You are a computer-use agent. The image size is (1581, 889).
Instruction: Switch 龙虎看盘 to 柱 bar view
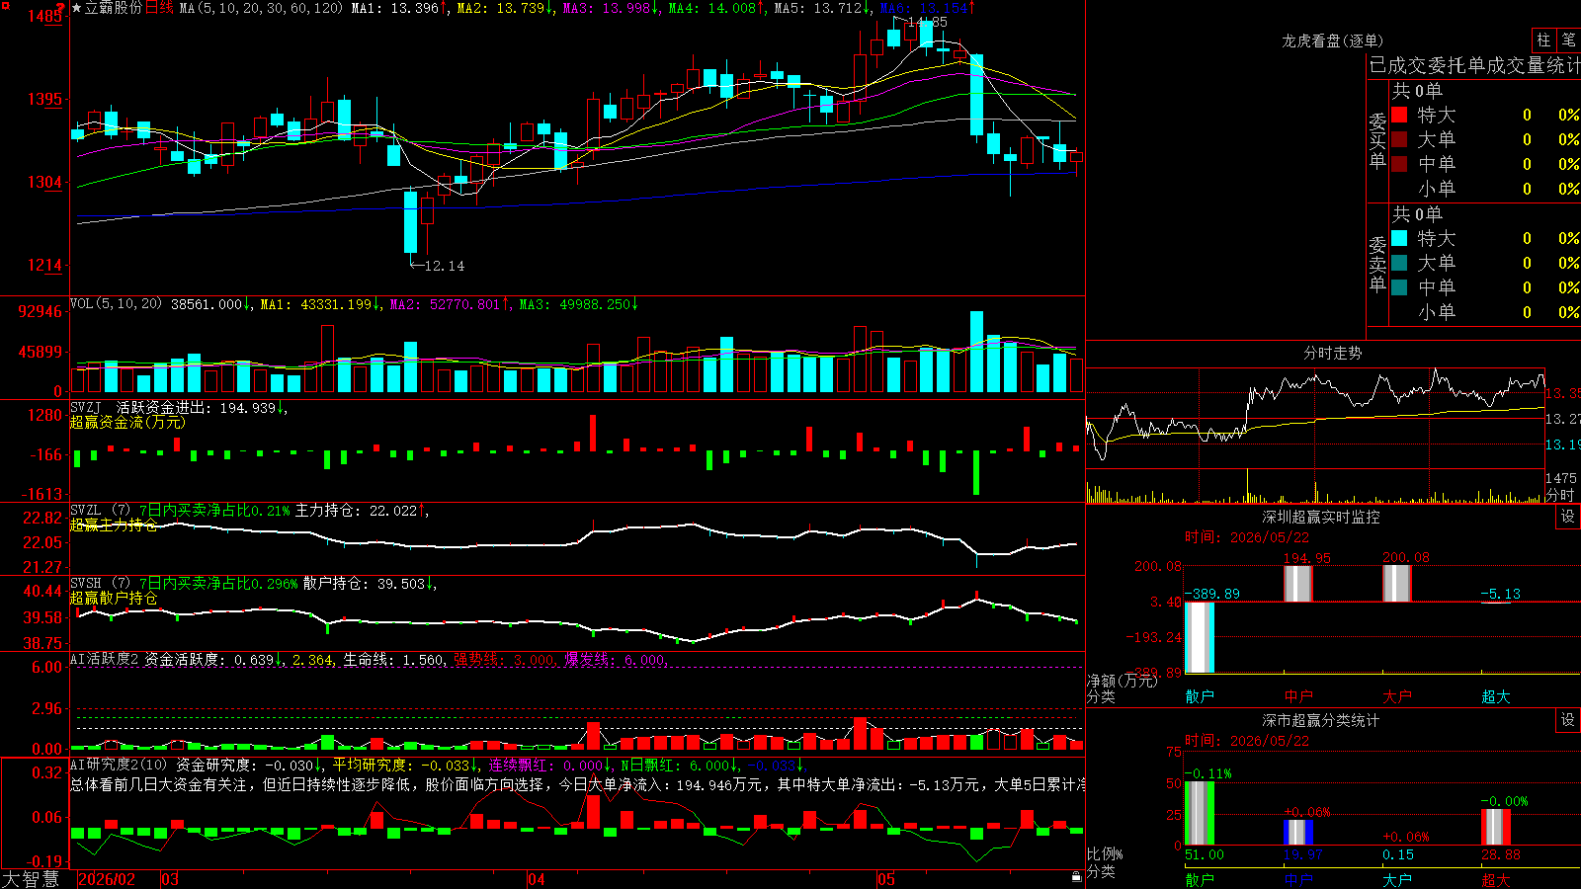[1543, 40]
